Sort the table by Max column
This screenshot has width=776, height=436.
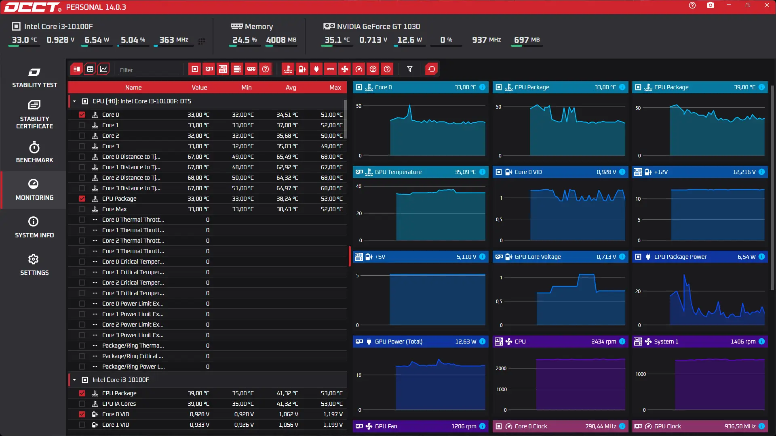[x=335, y=88]
